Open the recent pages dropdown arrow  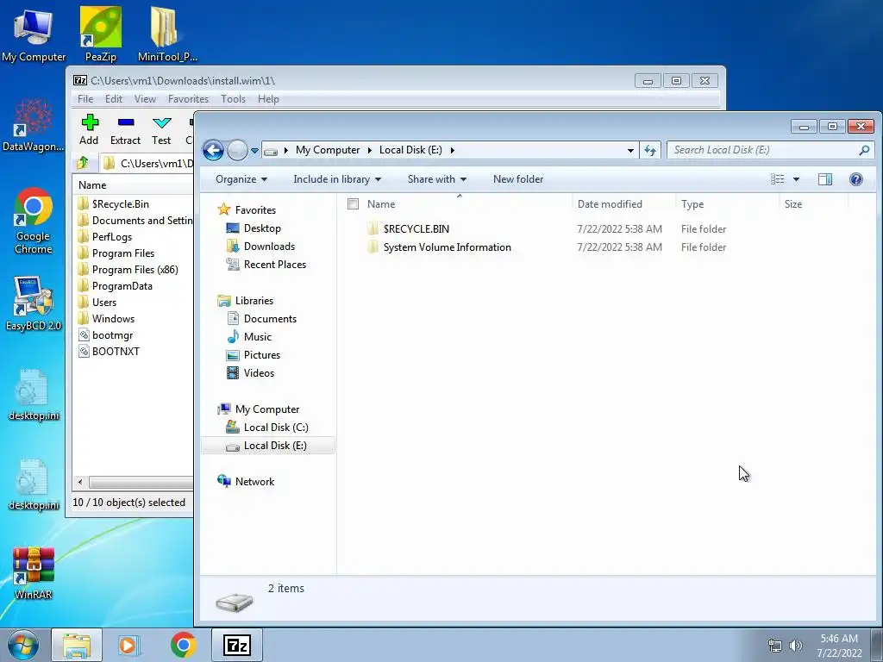(x=254, y=151)
